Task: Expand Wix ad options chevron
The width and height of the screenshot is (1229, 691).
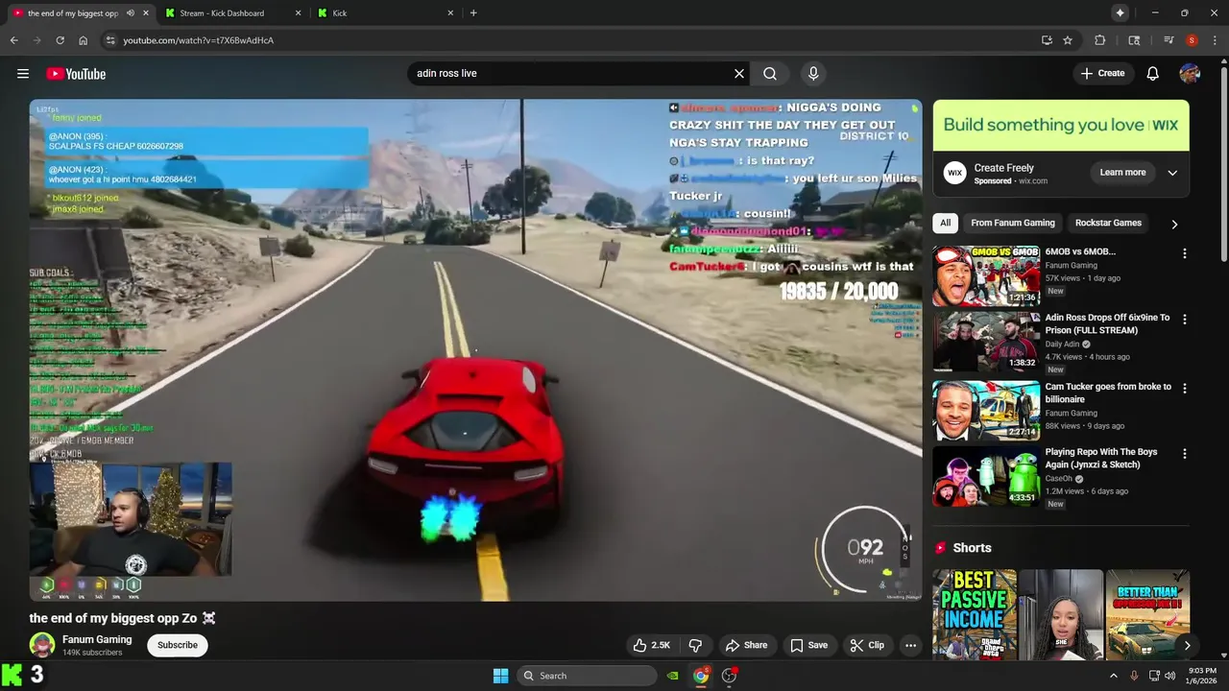Action: [1172, 173]
